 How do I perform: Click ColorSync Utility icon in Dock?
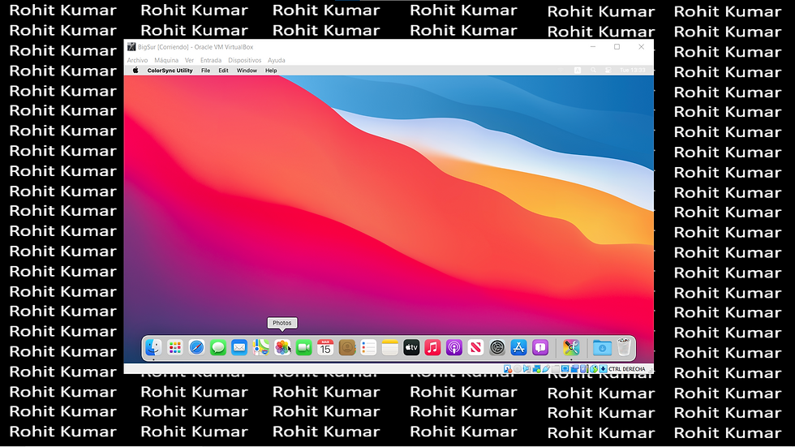[x=571, y=348]
